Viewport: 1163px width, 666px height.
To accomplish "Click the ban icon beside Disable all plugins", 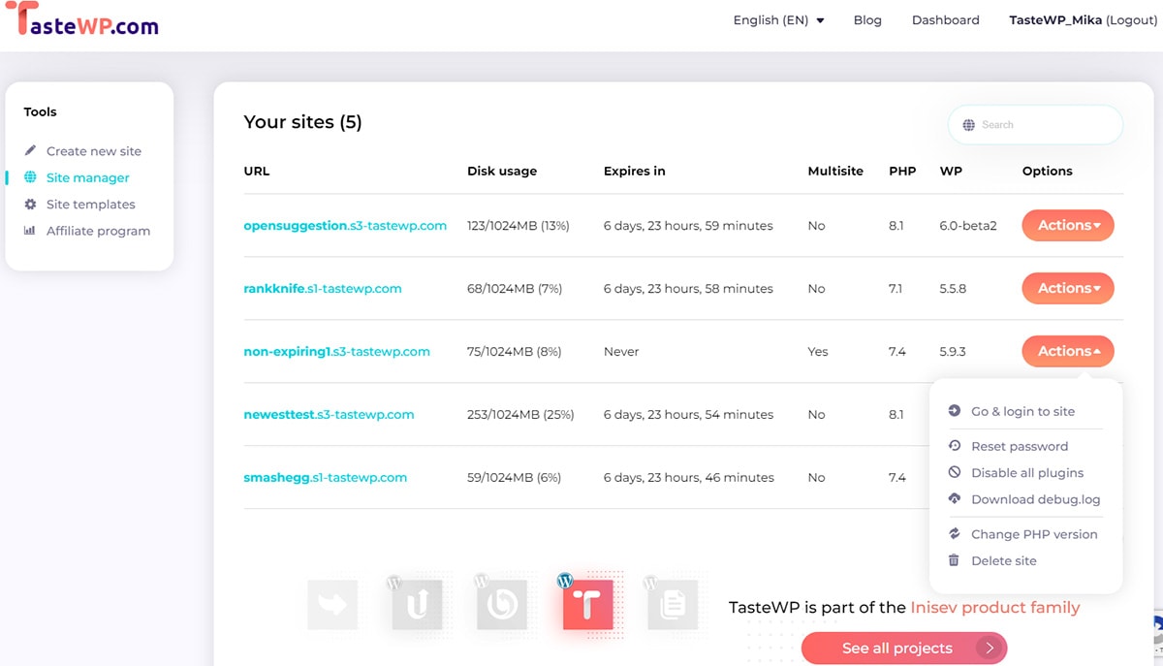I will (x=955, y=473).
